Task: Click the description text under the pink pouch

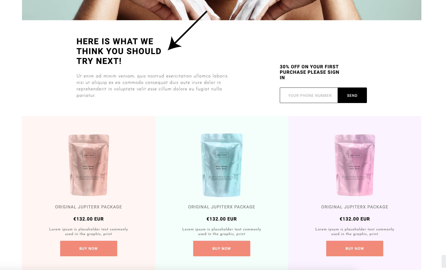Action: tap(355, 231)
